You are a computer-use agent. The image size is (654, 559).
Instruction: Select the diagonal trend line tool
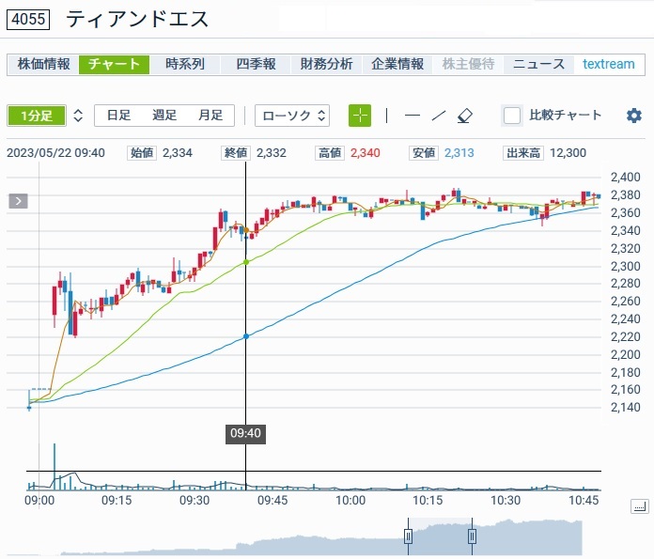pyautogui.click(x=438, y=116)
